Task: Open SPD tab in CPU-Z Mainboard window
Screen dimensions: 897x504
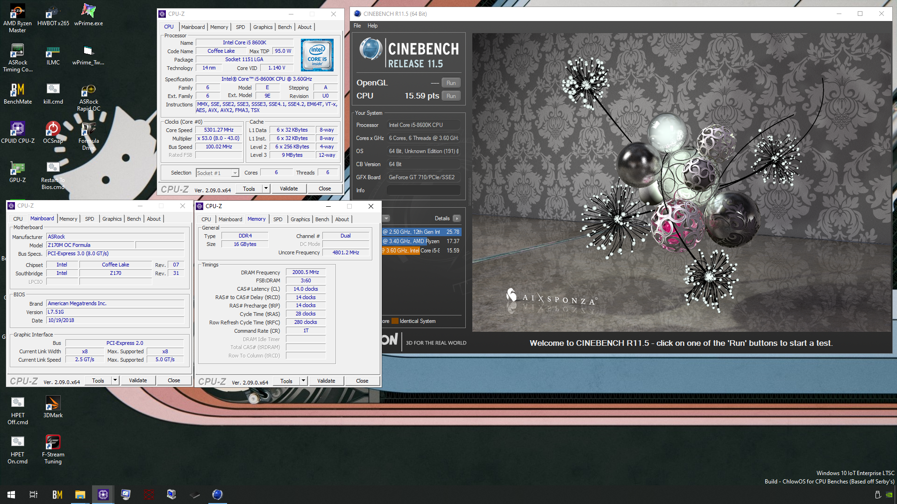Action: 90,219
